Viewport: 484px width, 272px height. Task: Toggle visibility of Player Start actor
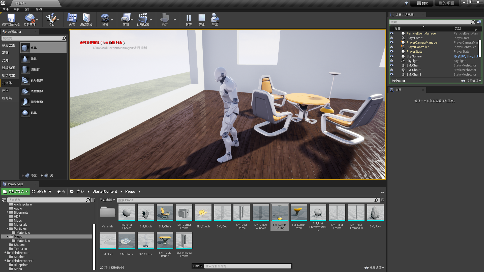click(391, 38)
